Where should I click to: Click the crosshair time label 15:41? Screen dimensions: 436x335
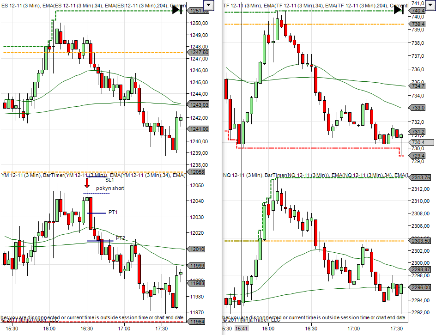click(241, 329)
